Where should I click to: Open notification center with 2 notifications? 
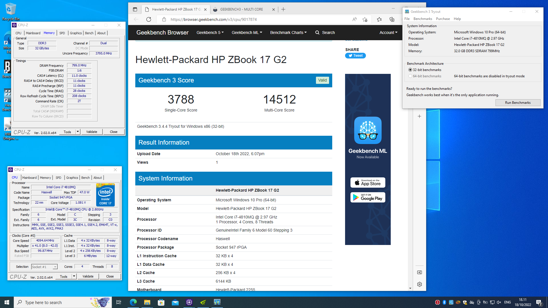[539, 302]
